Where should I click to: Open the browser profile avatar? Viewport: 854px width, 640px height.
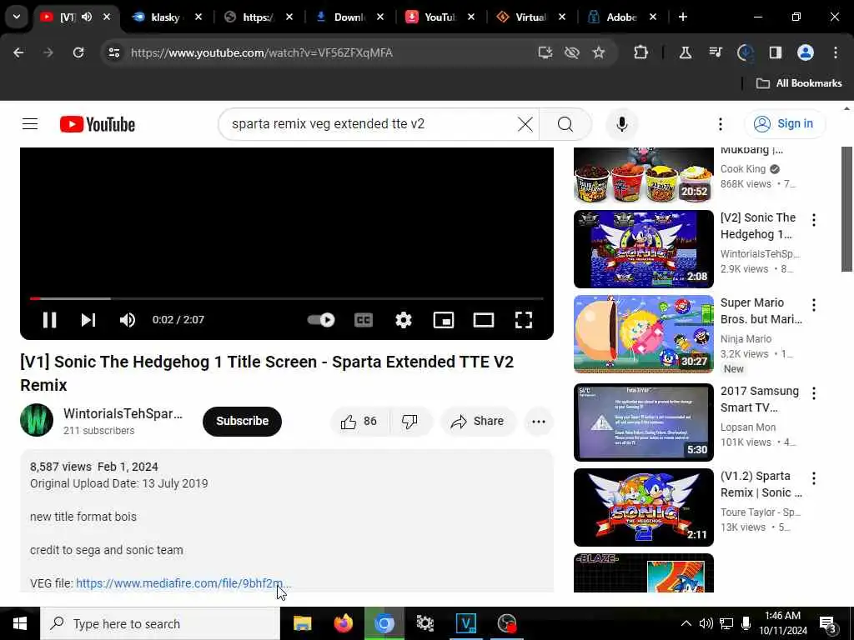(805, 52)
